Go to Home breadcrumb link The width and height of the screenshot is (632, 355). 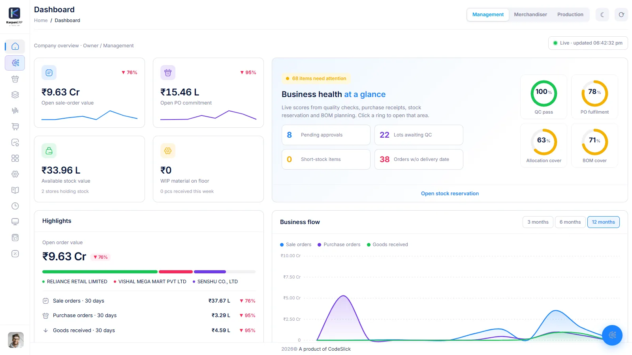[x=41, y=21]
